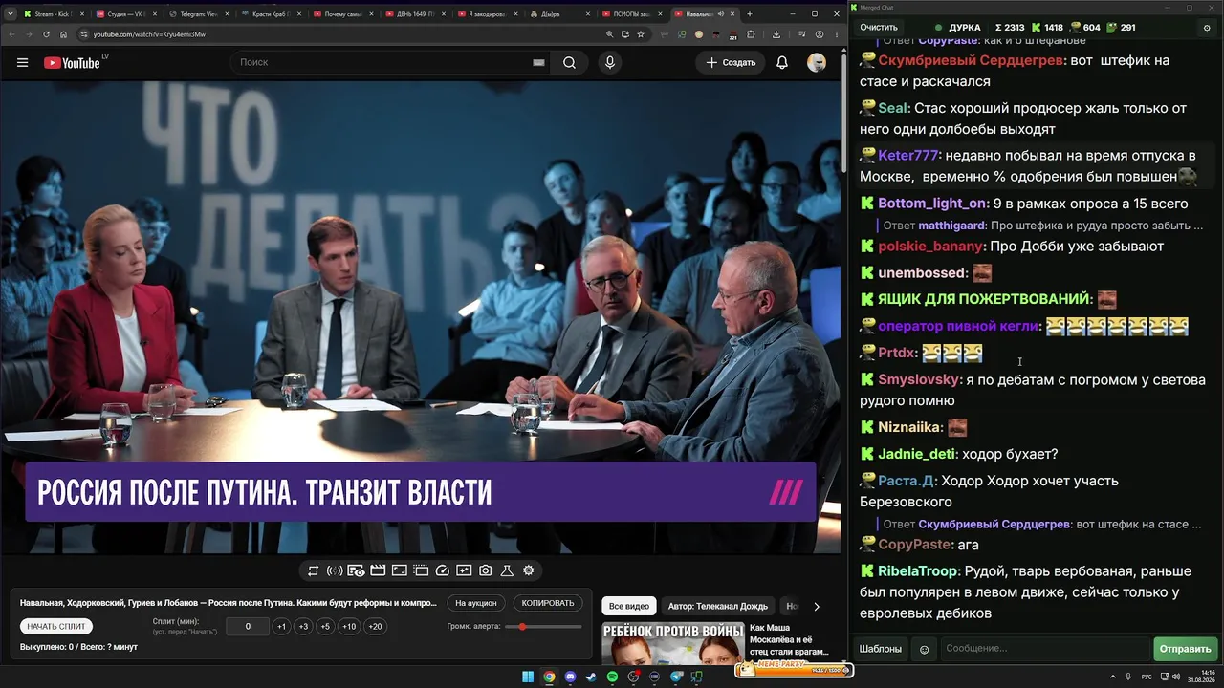Open Merged Chat settings gear
This screenshot has height=688, width=1224.
pos(1207,28)
